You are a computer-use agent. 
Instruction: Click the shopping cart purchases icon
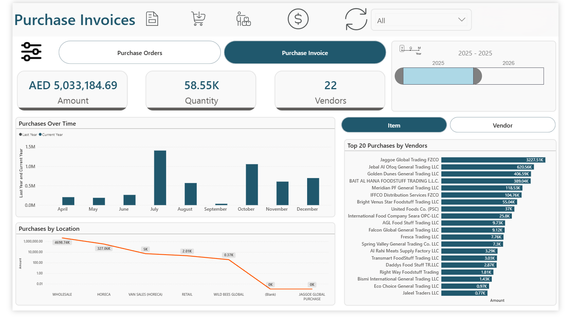point(198,19)
